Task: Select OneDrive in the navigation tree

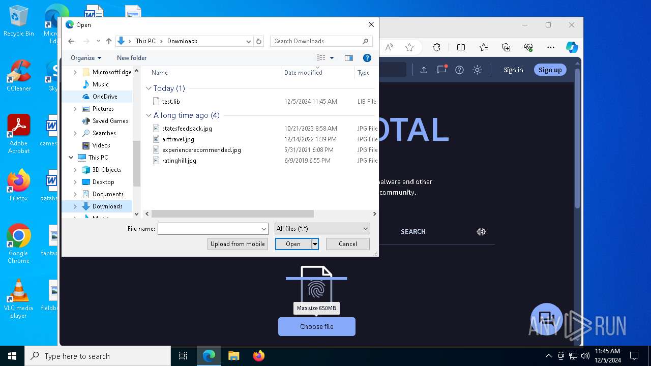Action: point(105,97)
